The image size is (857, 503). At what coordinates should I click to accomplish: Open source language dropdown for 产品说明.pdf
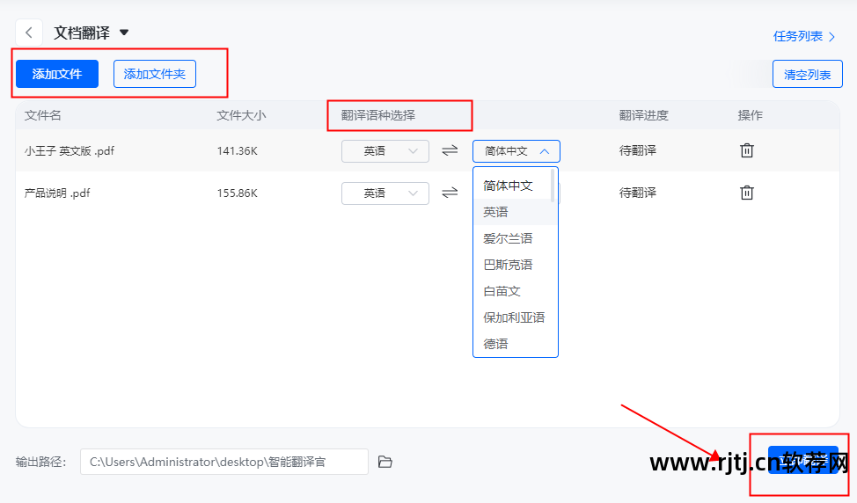(385, 193)
